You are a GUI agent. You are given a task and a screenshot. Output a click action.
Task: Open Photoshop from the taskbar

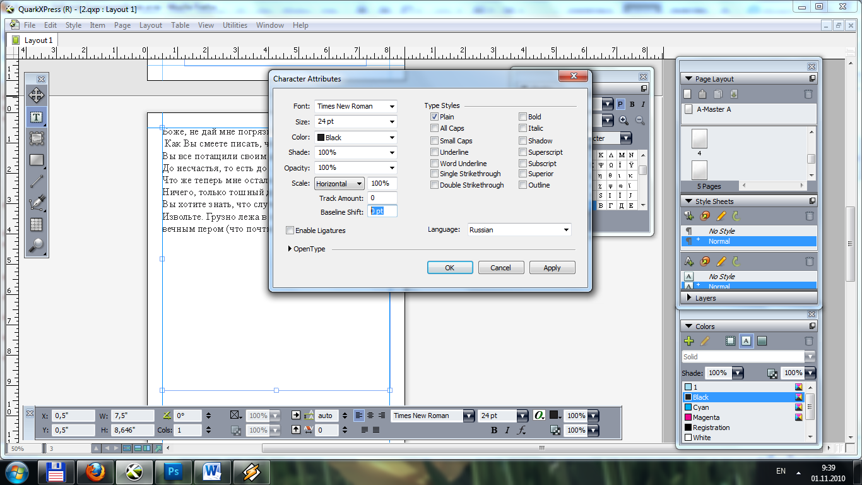coord(174,472)
